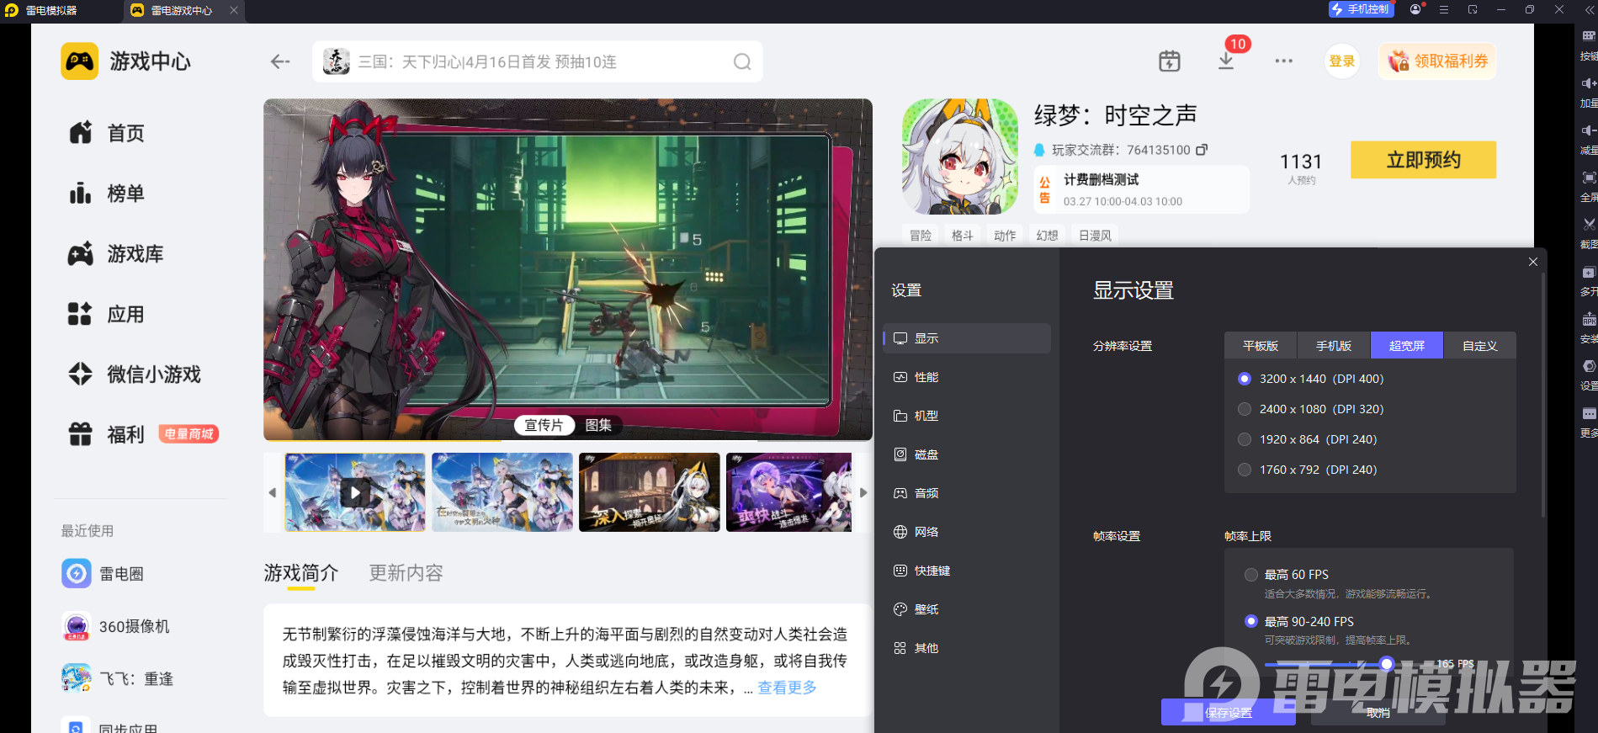
Task: Go back using the left arrow icon
Action: point(280,61)
